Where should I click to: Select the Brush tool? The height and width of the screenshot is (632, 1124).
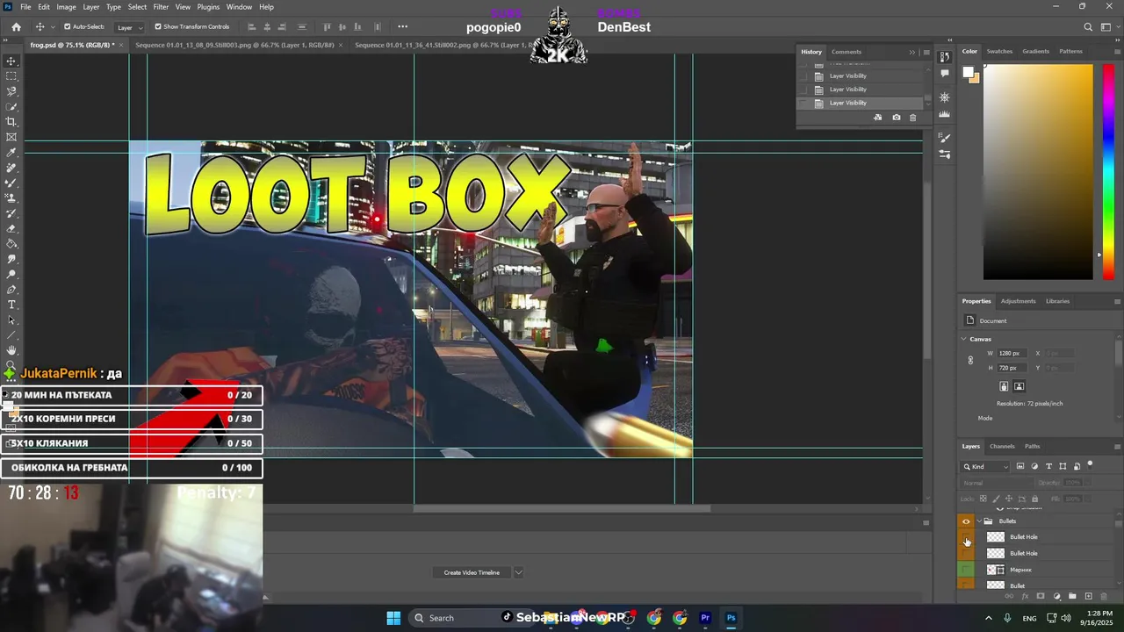11,183
